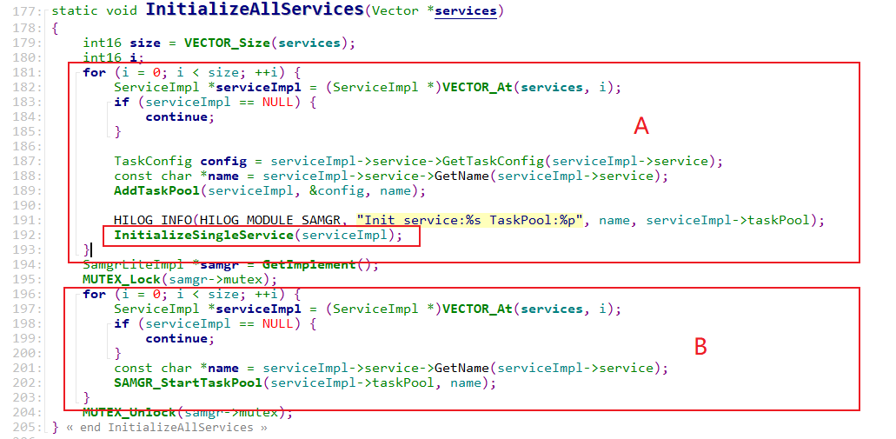Image resolution: width=896 pixels, height=439 pixels.
Task: Click GetName on line 201
Action: [461, 368]
